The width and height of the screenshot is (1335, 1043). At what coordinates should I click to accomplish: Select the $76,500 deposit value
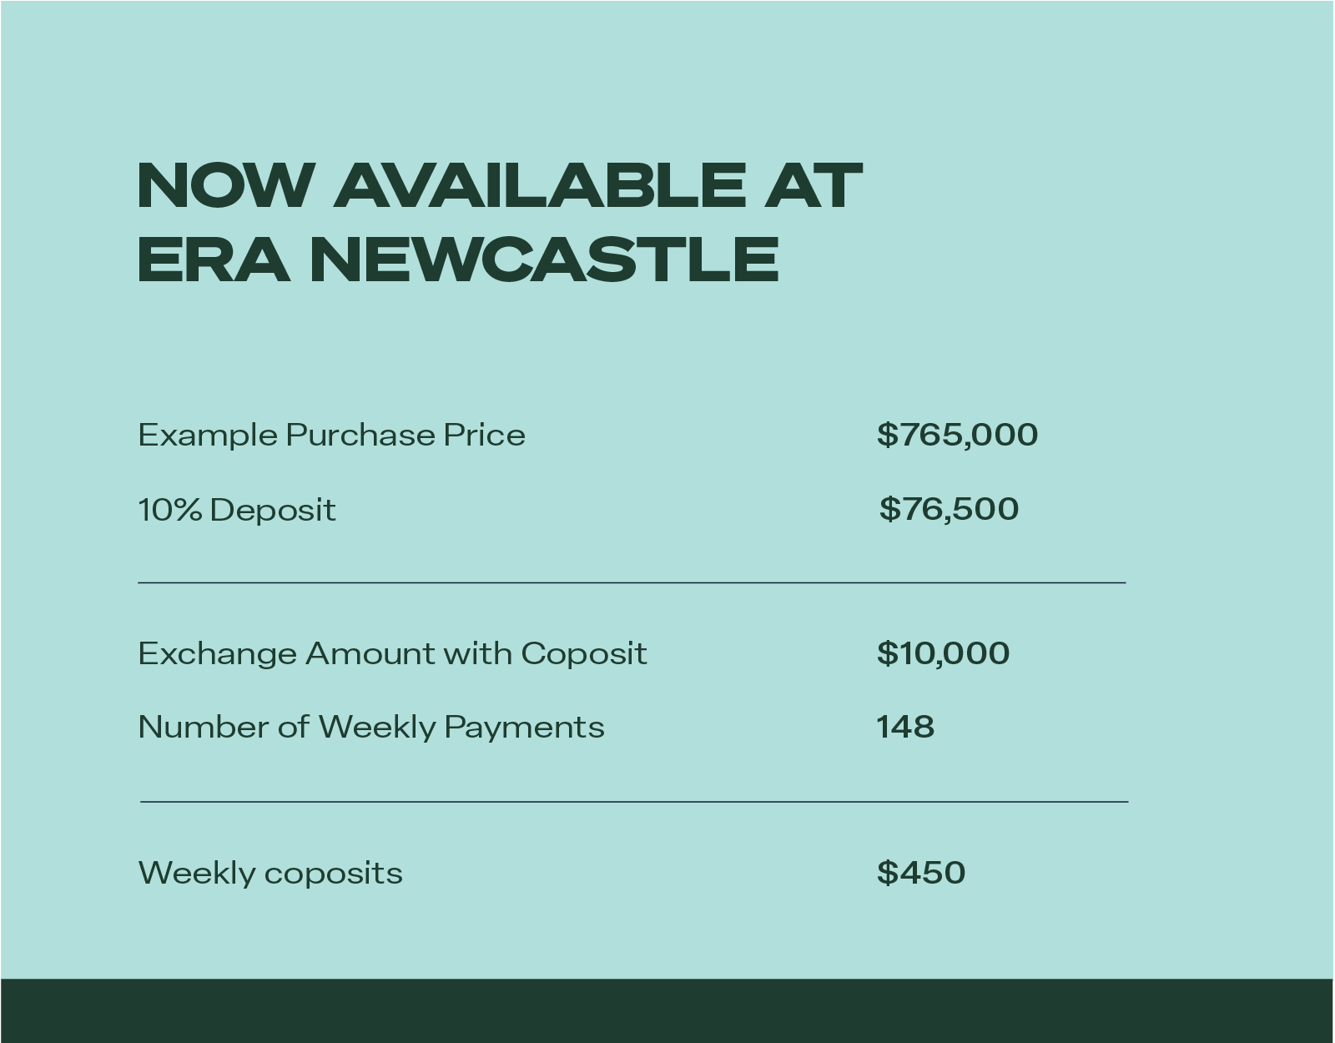tap(949, 509)
